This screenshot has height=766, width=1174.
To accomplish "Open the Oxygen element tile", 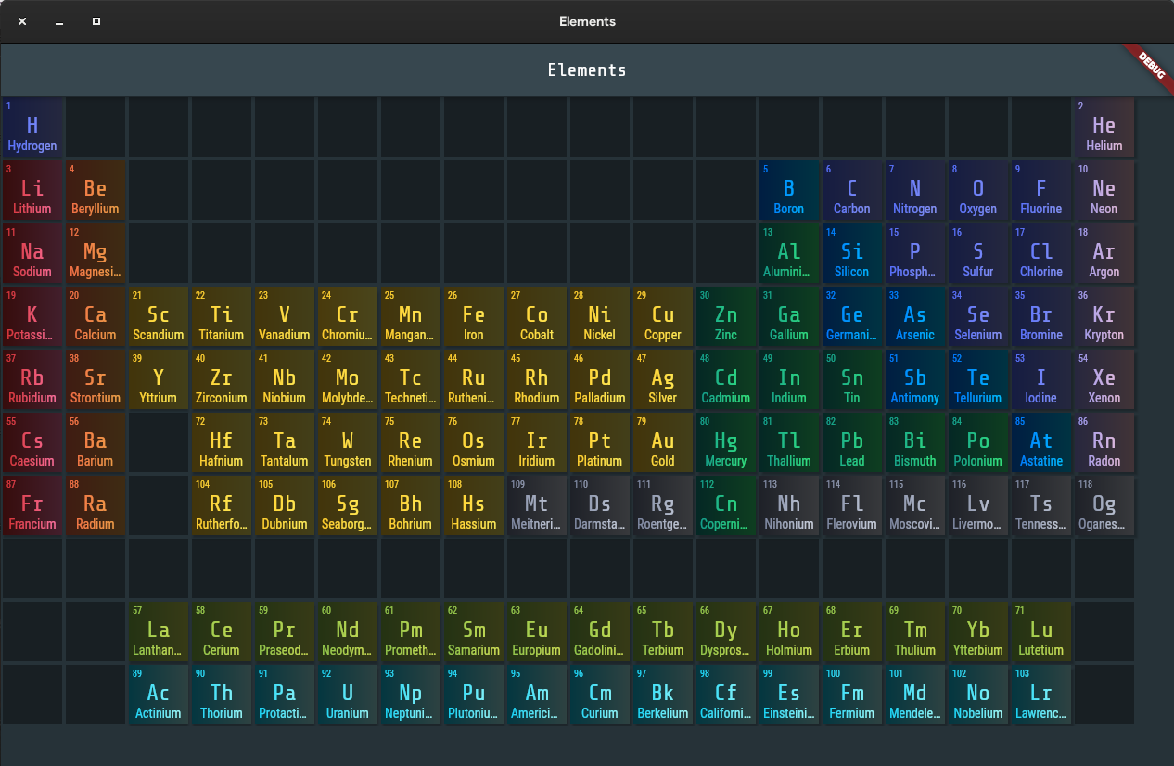I will [x=977, y=191].
